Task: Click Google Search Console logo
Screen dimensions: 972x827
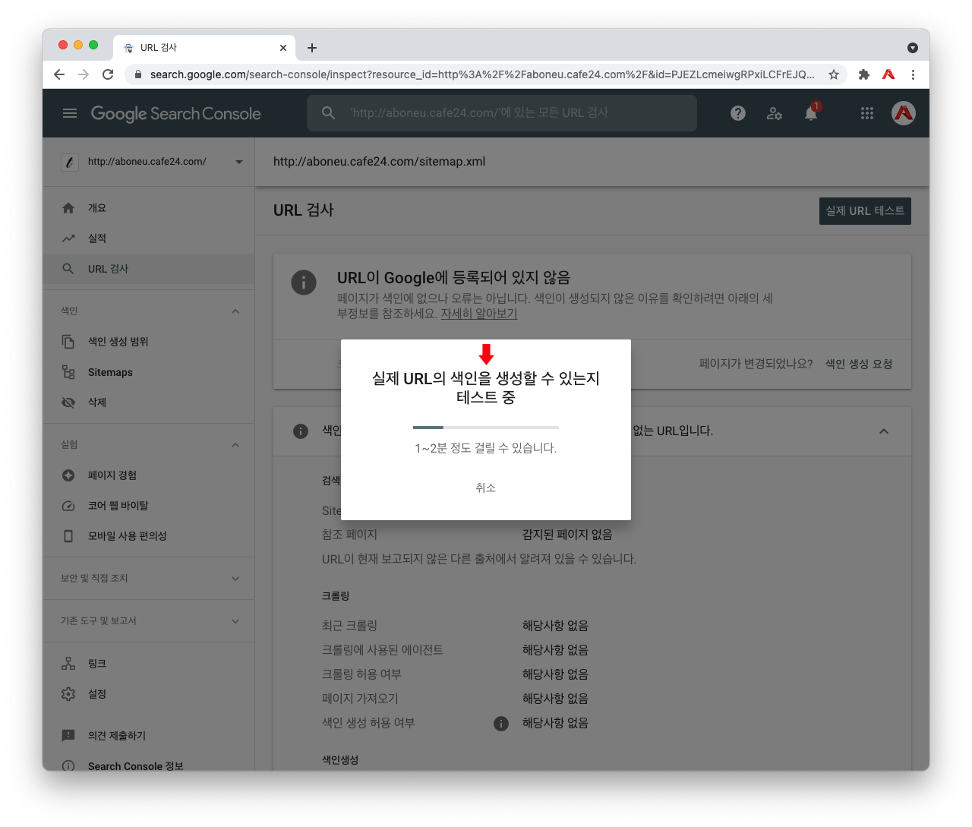Action: click(x=175, y=113)
